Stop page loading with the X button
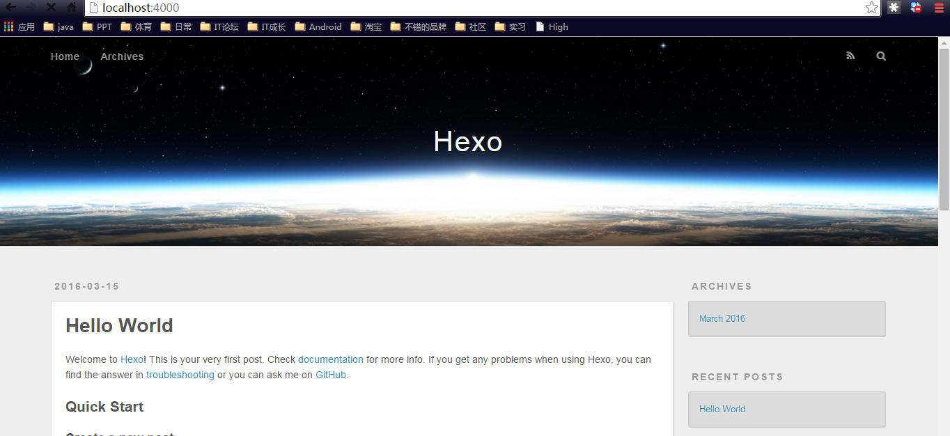 coord(51,8)
